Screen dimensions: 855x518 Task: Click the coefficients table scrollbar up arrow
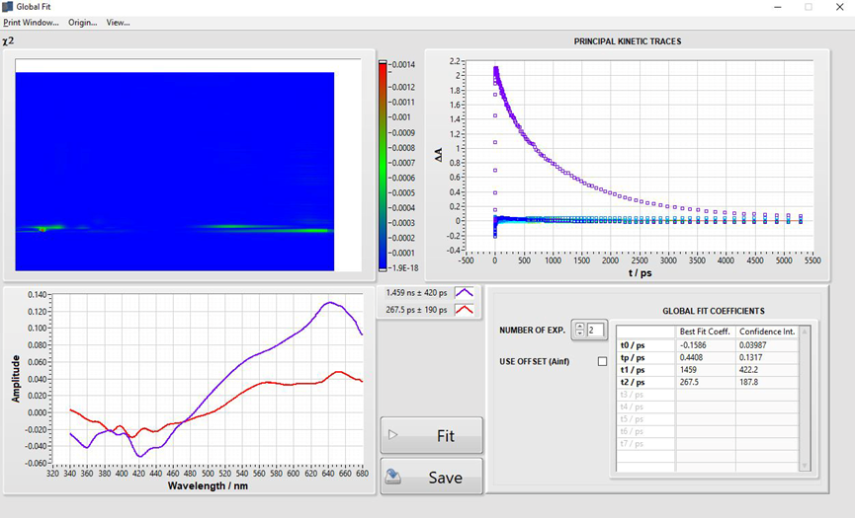(805, 332)
